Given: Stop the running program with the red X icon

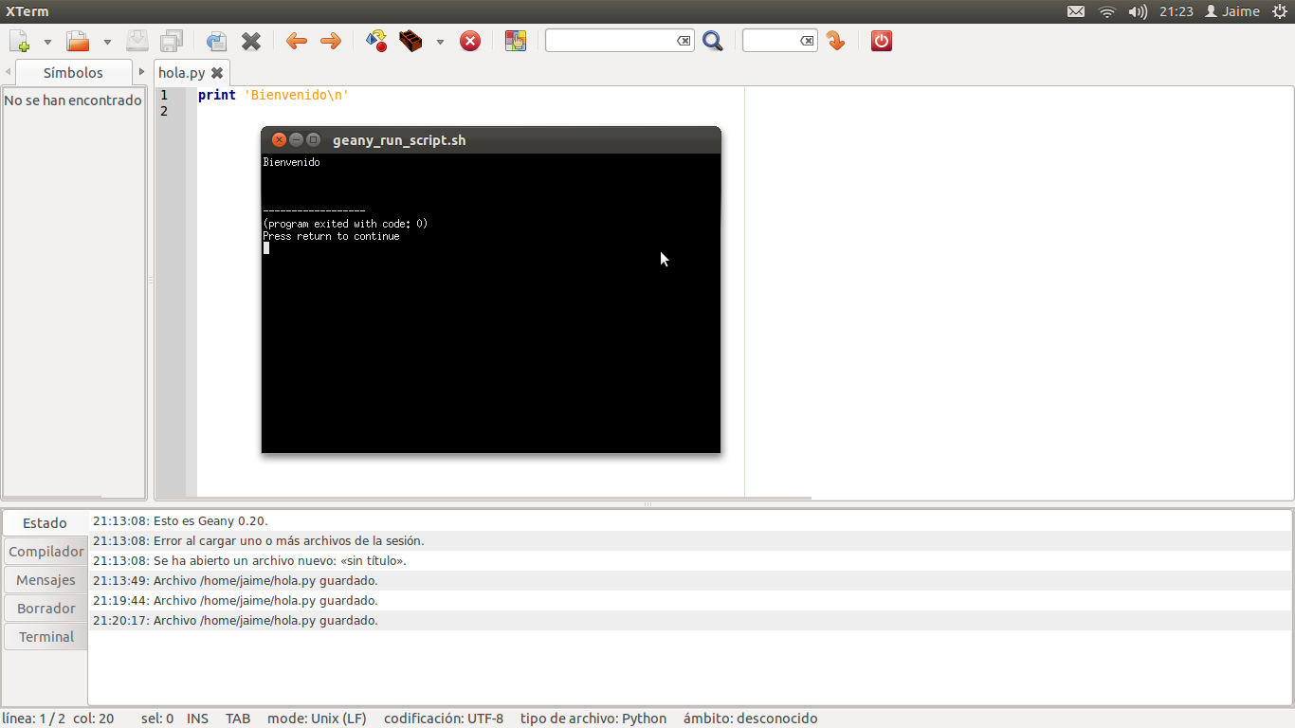Looking at the screenshot, I should coord(470,41).
